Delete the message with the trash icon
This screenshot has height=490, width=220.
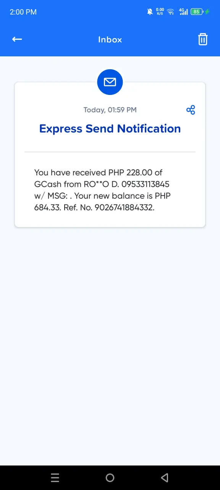pyautogui.click(x=203, y=39)
